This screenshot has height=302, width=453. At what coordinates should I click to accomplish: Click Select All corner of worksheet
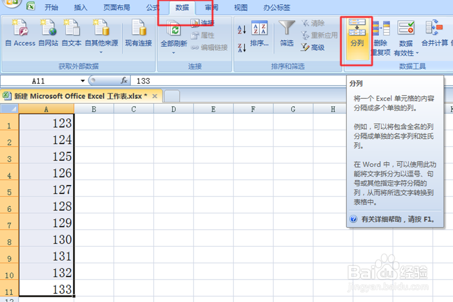click(9, 109)
